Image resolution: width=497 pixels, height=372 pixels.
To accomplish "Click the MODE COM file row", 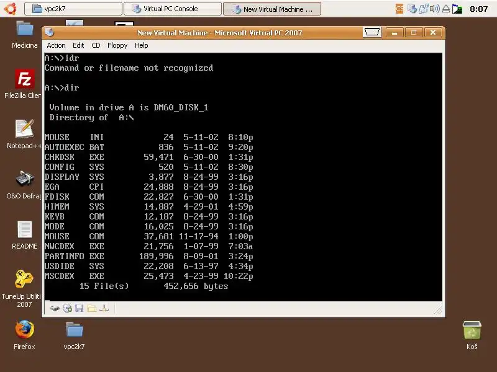I will [148, 226].
